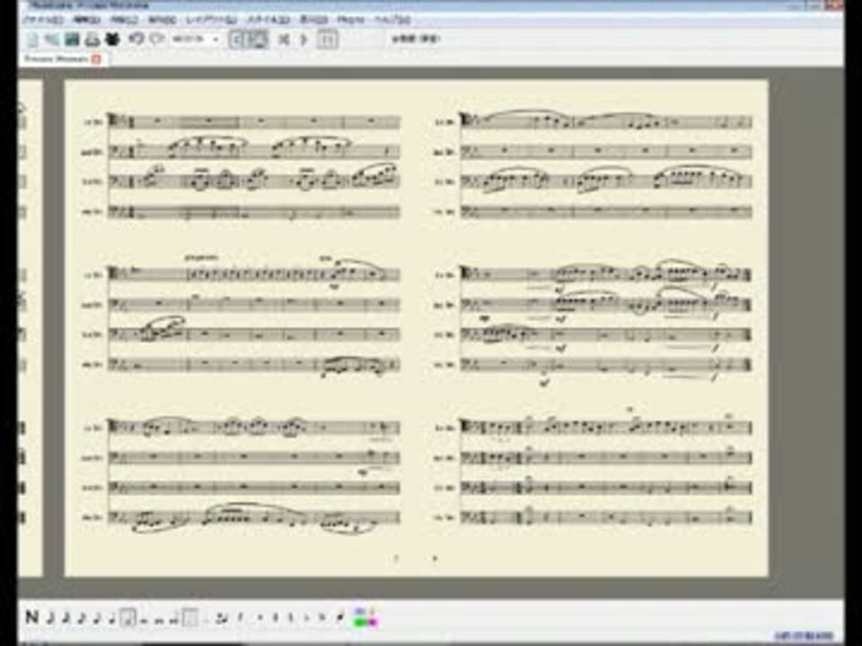Image resolution: width=862 pixels, height=646 pixels.
Task: Apply the sharp accidental
Action: click(x=276, y=618)
